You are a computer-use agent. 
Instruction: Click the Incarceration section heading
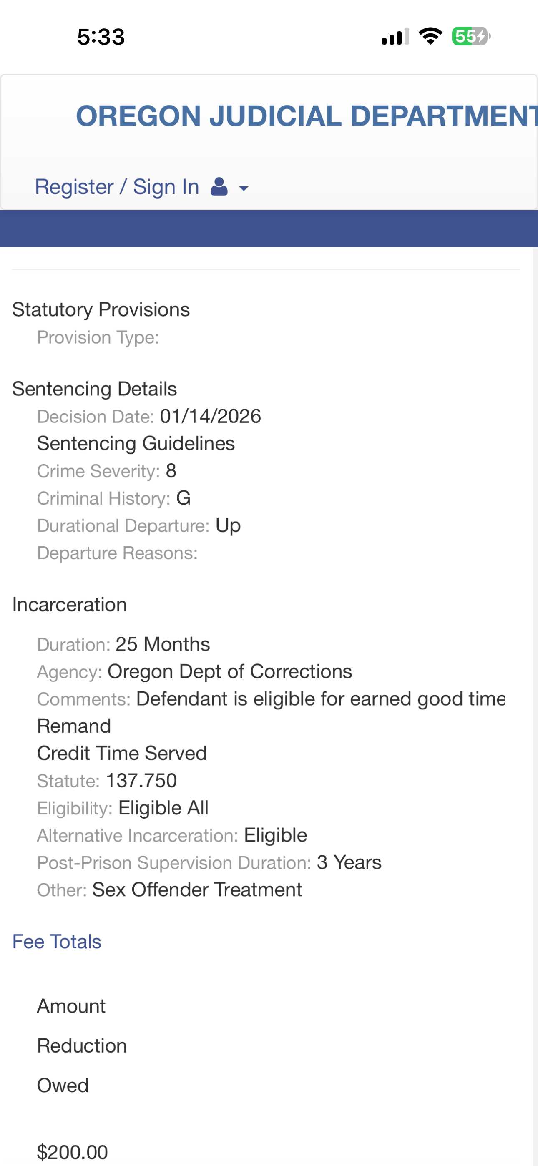click(69, 605)
